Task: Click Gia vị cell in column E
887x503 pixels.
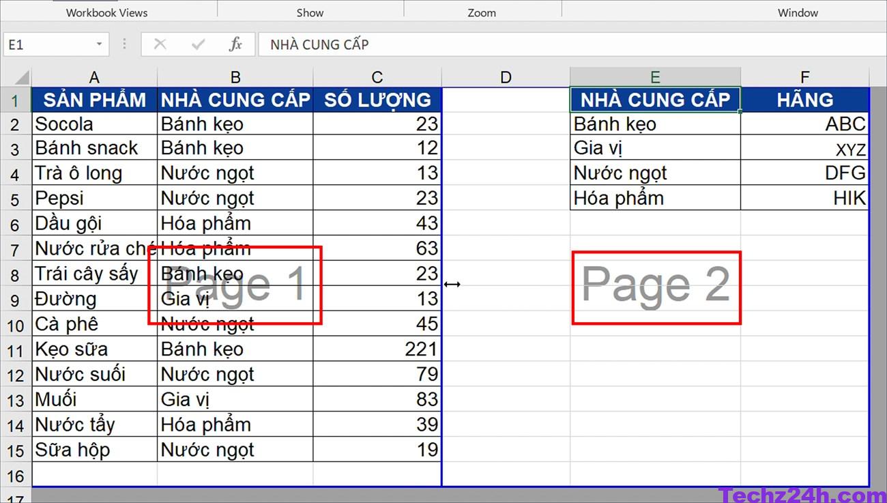Action: pyautogui.click(x=655, y=148)
